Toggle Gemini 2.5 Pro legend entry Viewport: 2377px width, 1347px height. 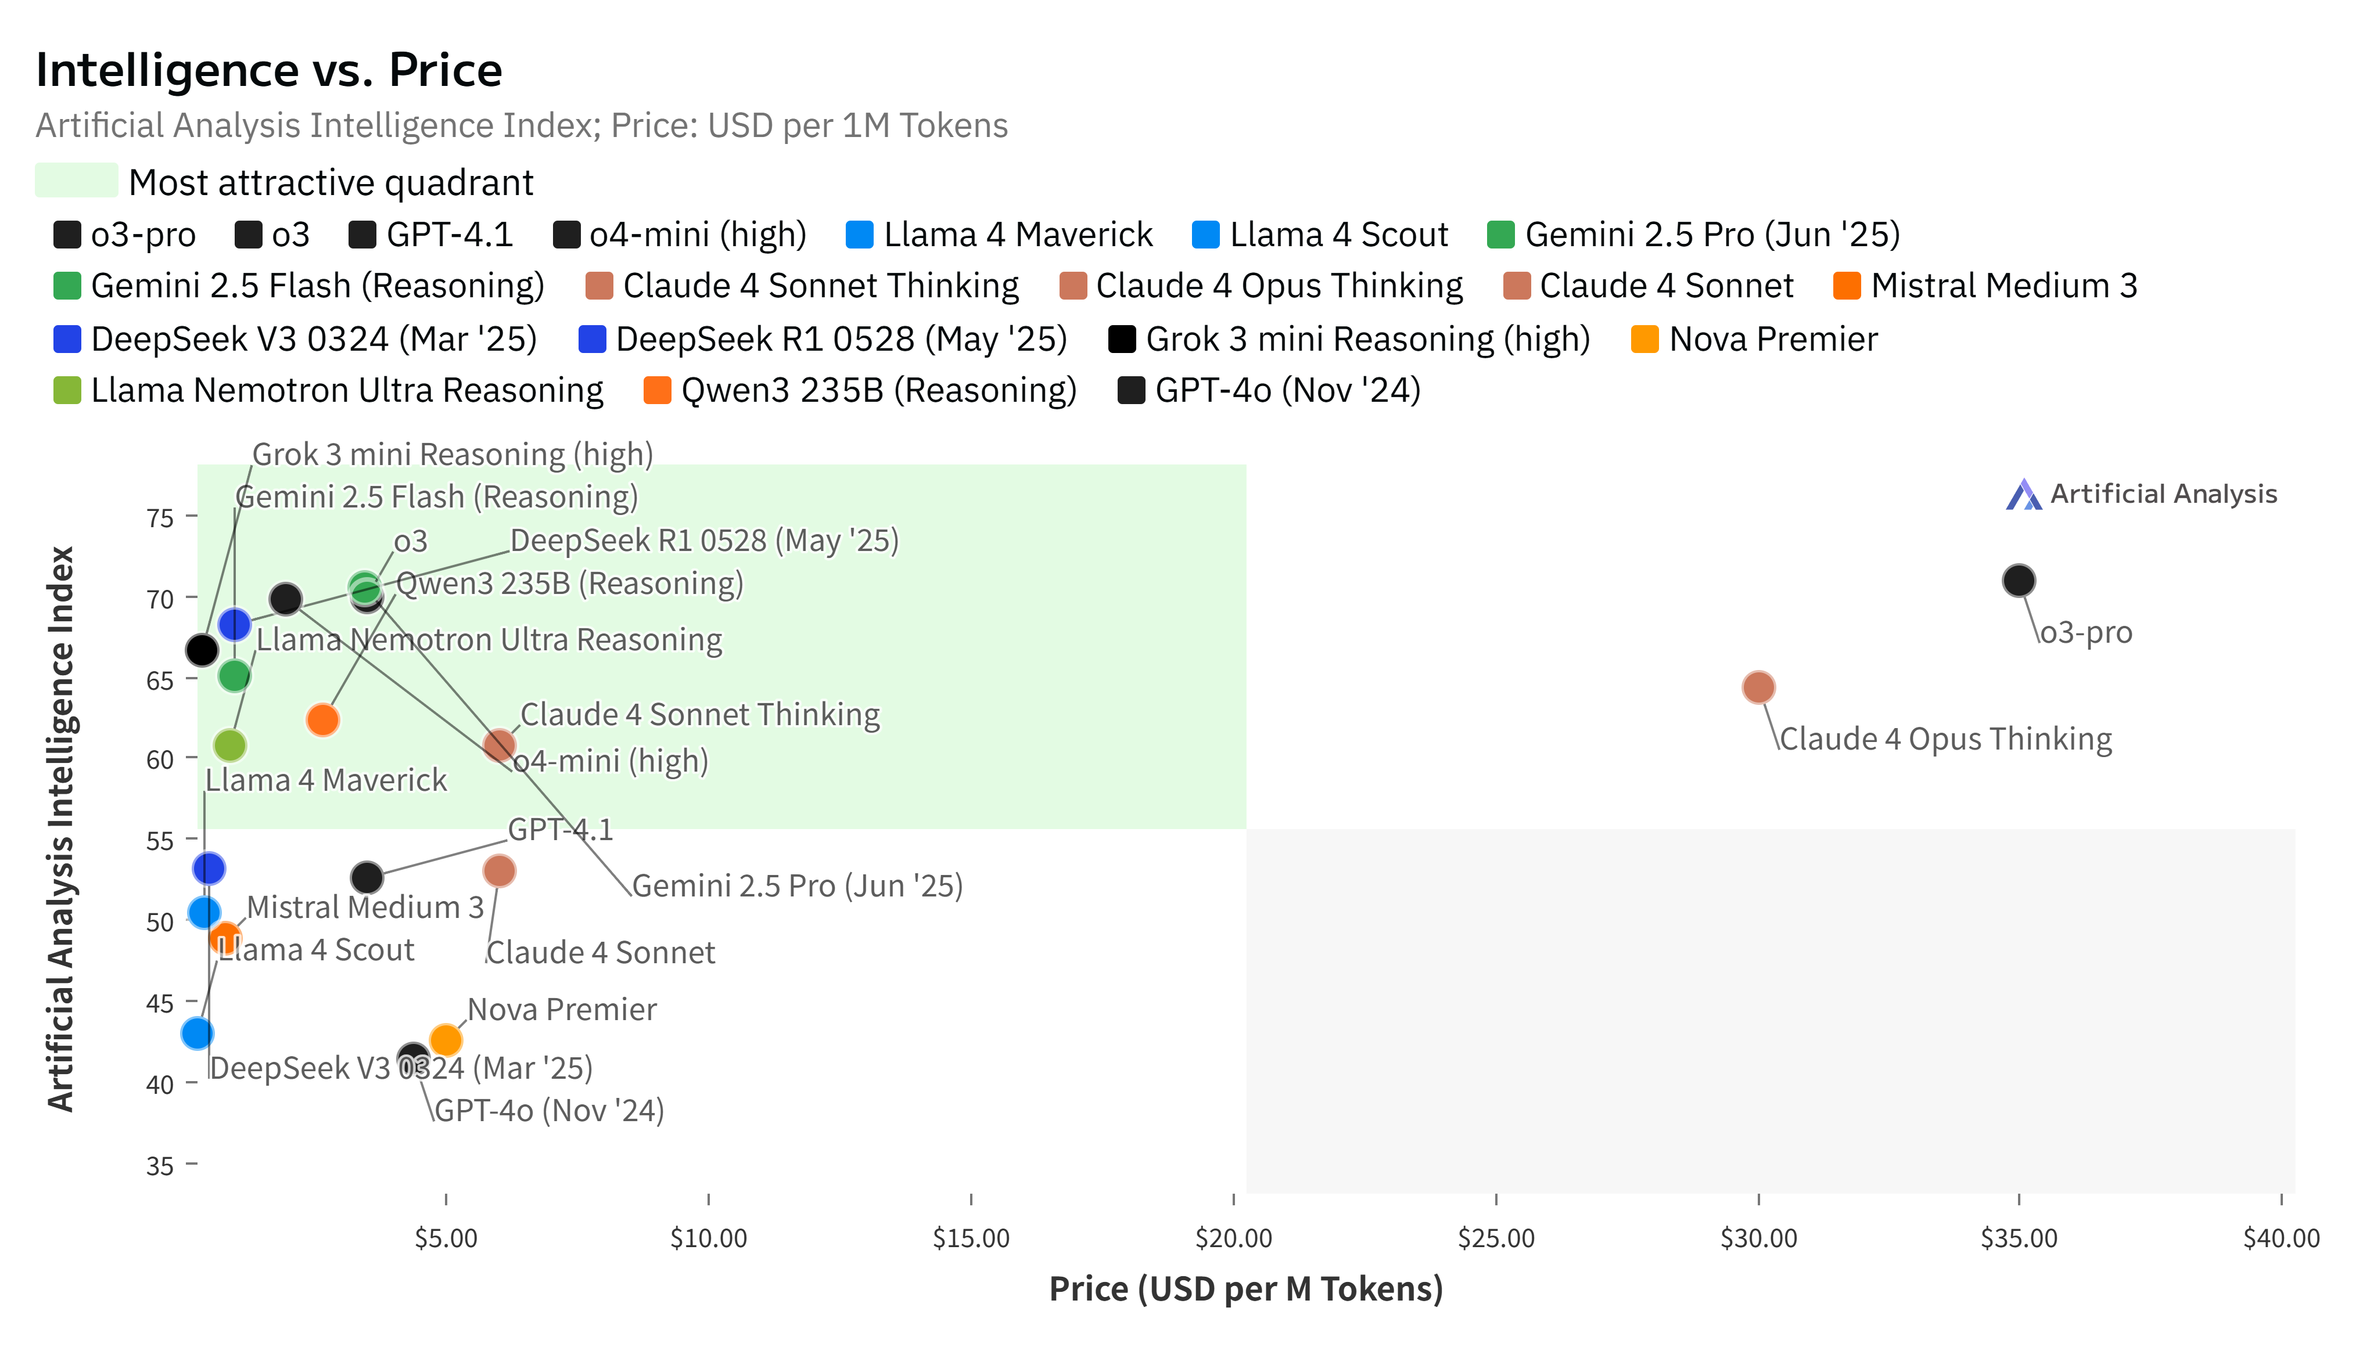[x=1693, y=235]
